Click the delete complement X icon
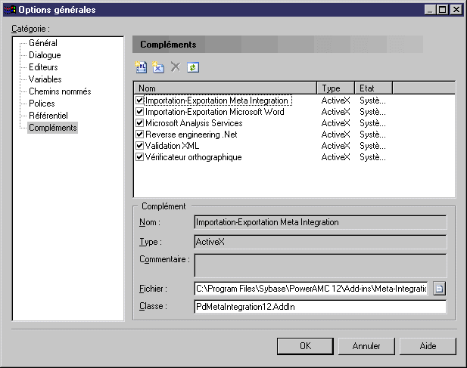 pos(176,67)
